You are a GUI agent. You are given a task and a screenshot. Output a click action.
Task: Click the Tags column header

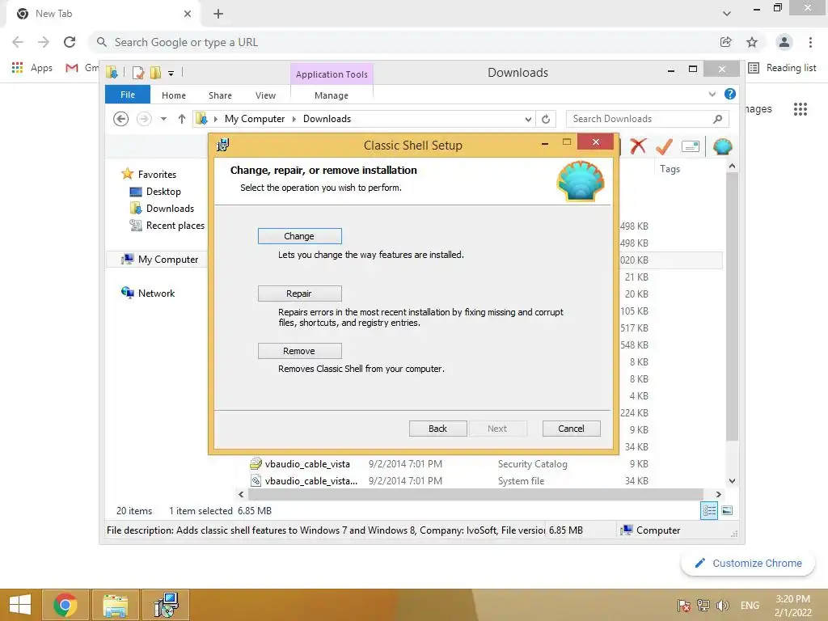pyautogui.click(x=670, y=169)
